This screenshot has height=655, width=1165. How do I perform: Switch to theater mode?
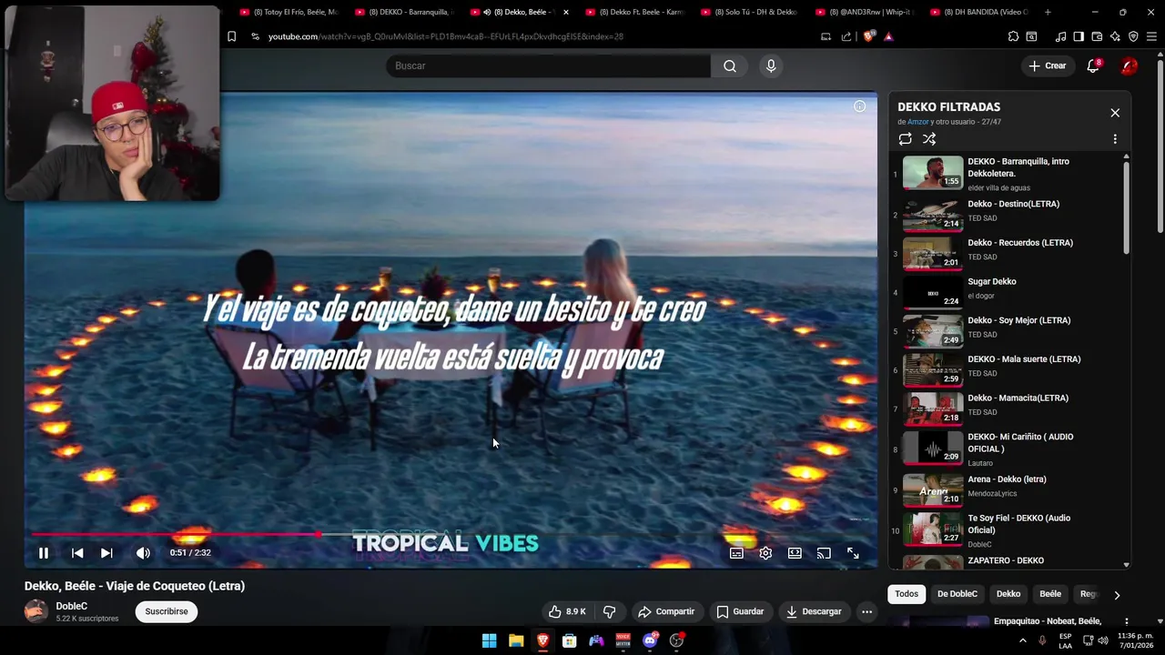point(795,553)
